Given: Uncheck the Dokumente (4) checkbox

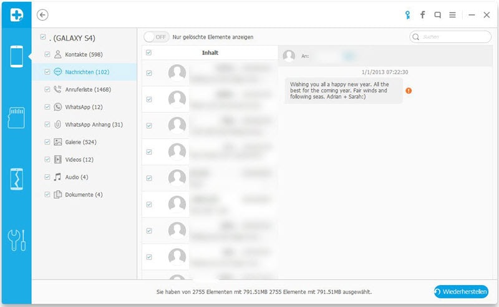Looking at the screenshot, I should click(x=47, y=195).
